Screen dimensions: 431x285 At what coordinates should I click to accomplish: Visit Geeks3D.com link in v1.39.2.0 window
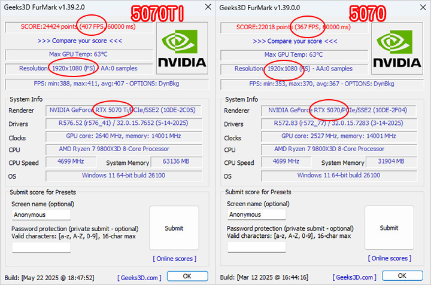click(x=139, y=278)
